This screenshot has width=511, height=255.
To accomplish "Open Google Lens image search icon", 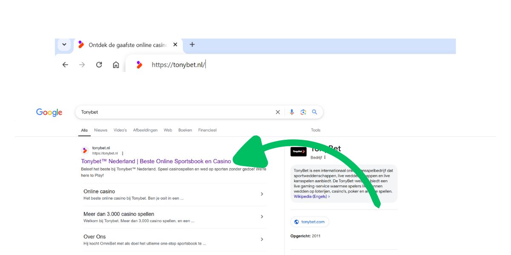I will tap(303, 112).
